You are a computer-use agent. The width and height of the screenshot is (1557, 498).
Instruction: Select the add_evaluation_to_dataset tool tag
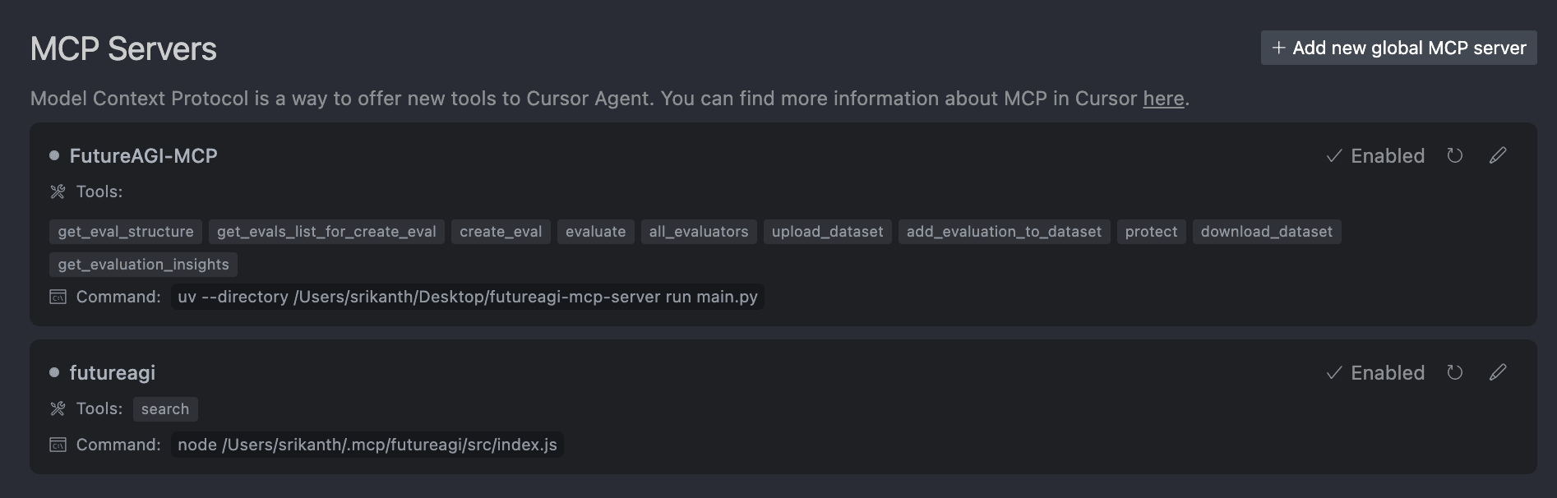1004,232
